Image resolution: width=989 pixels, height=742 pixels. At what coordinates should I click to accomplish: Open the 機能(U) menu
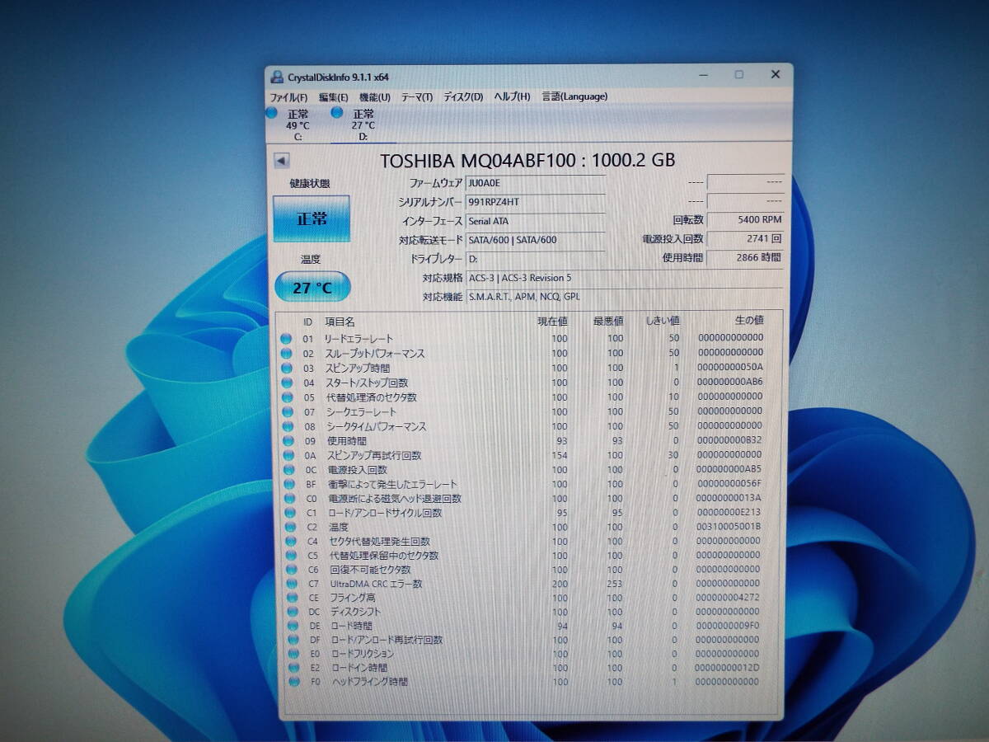coord(375,96)
